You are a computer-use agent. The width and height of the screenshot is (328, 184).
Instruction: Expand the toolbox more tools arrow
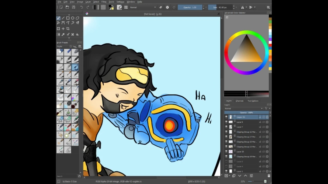pos(69,38)
